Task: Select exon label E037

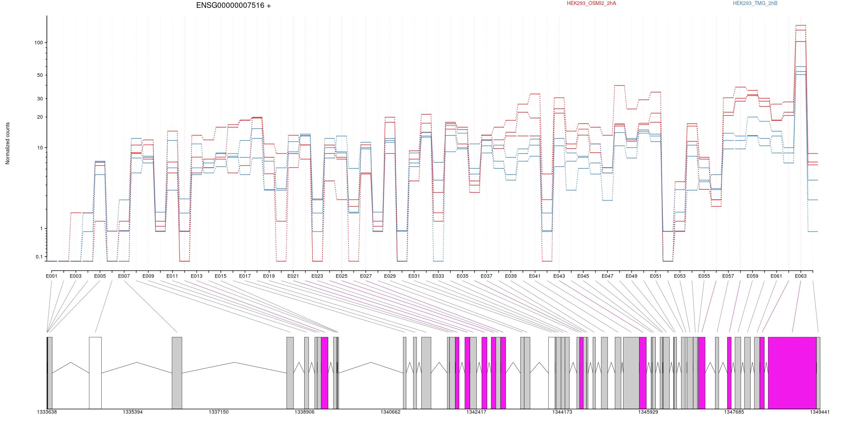Action: (486, 276)
